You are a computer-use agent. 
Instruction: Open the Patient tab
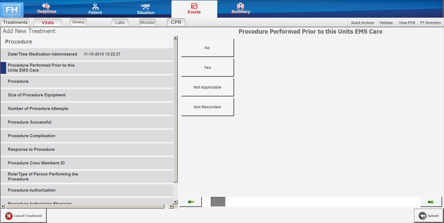pos(95,9)
